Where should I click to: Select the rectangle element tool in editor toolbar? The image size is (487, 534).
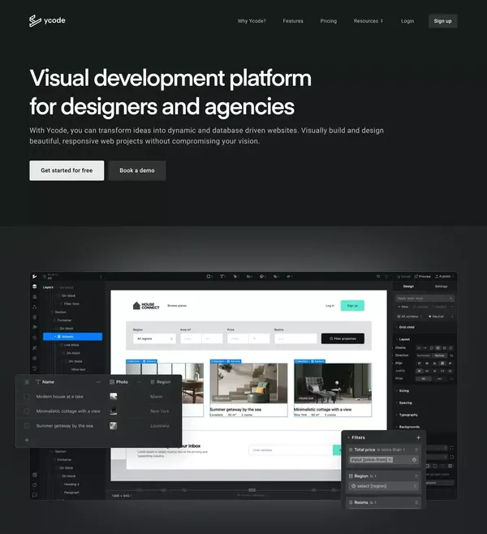coord(209,276)
